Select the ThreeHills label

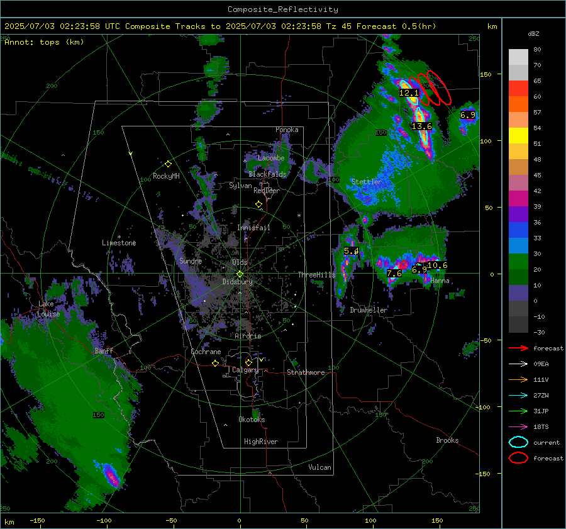pyautogui.click(x=316, y=275)
